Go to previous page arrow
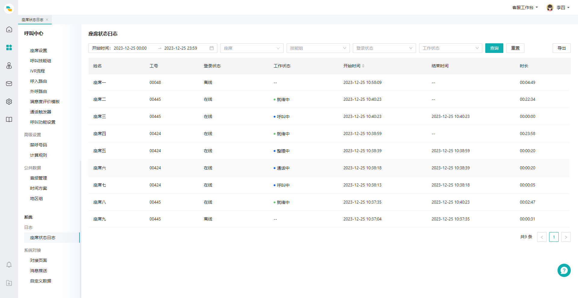Screen dimensions: 578x298 [542, 237]
